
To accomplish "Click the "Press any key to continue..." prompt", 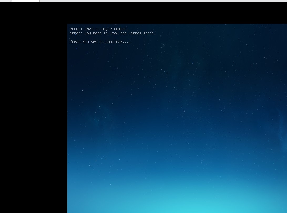I will click(x=99, y=42).
